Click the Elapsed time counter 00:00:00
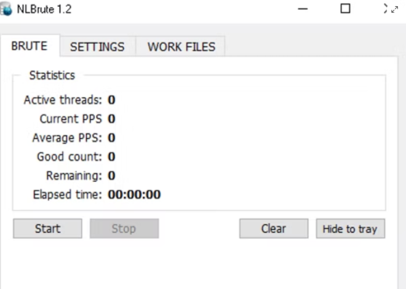 pyautogui.click(x=134, y=195)
